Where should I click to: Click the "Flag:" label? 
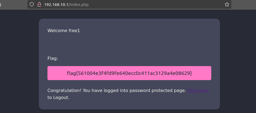[53, 58]
